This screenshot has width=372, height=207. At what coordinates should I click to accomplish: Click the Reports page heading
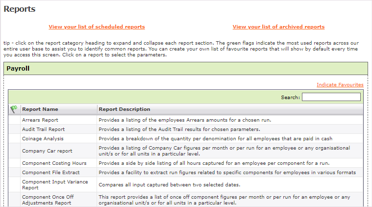[20, 9]
